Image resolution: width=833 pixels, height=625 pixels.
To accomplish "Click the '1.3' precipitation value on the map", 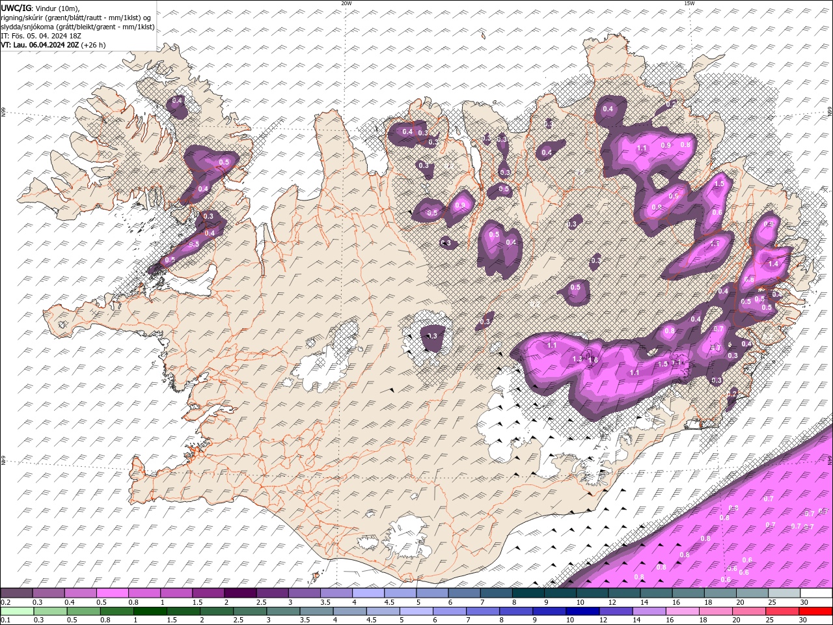I will tap(577, 359).
